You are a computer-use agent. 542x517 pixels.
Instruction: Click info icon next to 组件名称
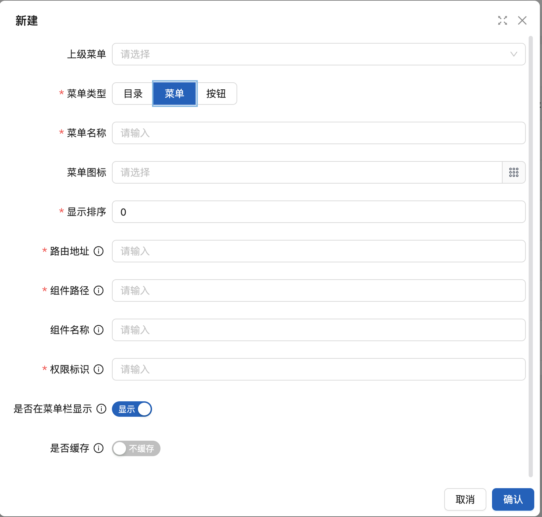[x=99, y=330]
